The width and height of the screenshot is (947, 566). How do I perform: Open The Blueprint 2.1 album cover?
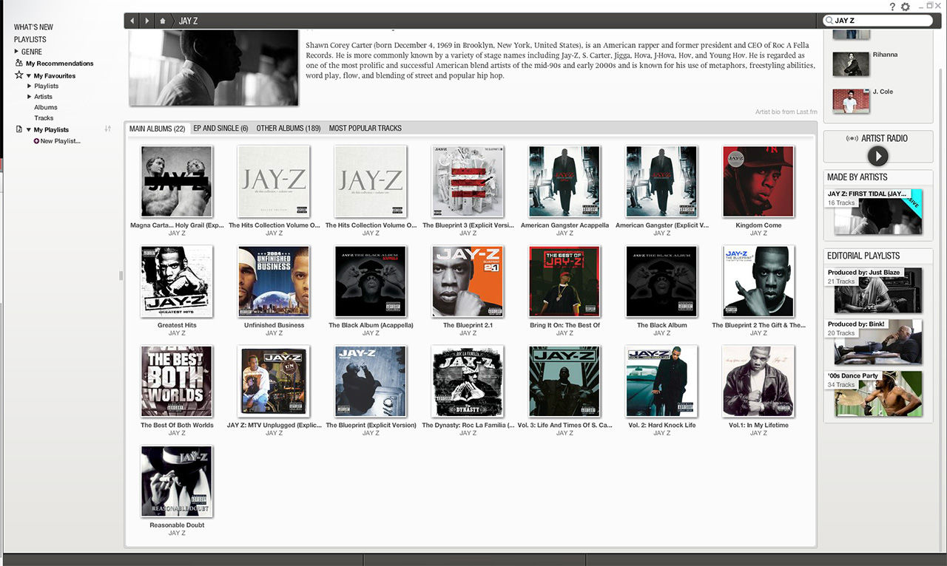pos(468,282)
